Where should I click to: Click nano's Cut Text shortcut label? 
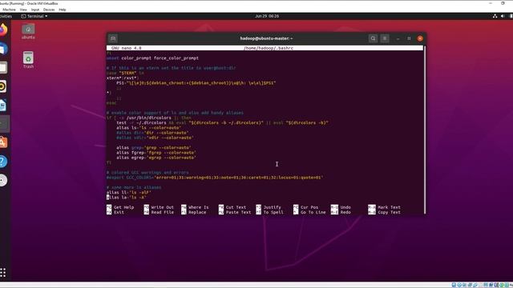(236, 207)
